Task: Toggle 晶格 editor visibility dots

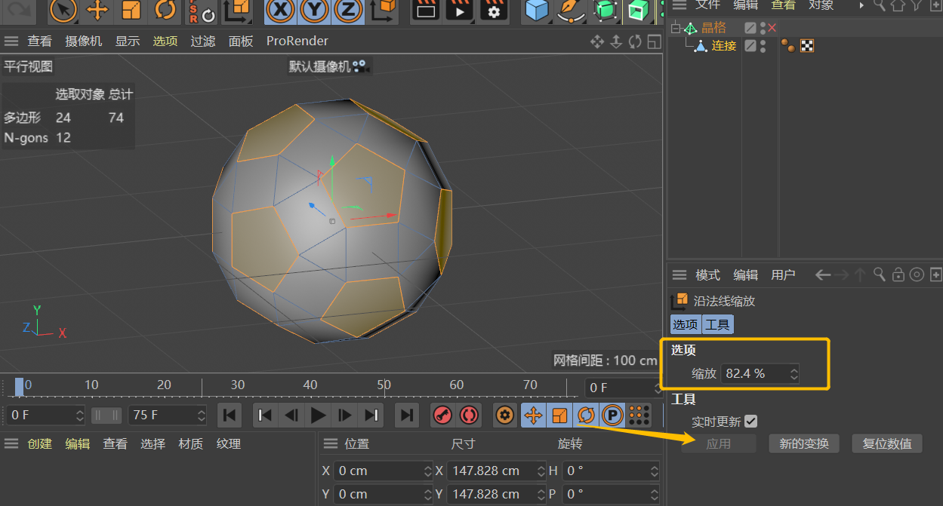Action: coord(763,28)
